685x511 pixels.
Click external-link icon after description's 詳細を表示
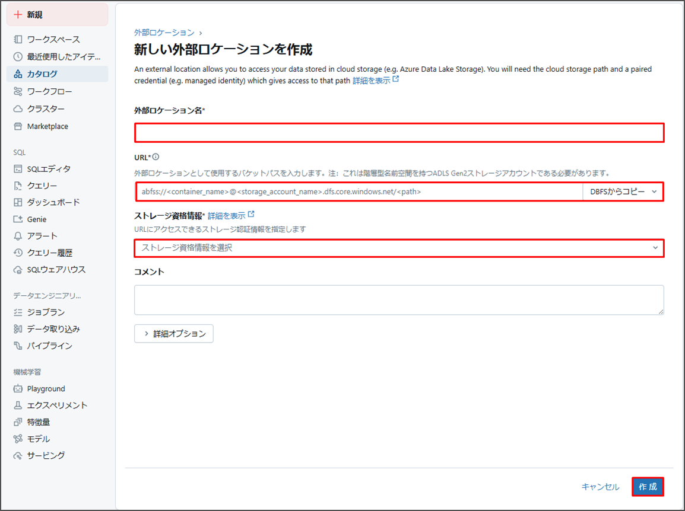tap(396, 79)
